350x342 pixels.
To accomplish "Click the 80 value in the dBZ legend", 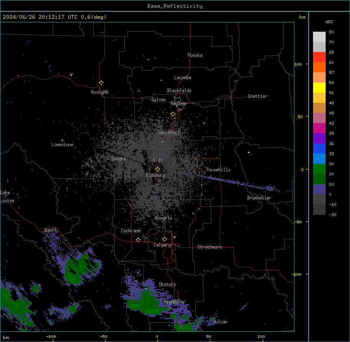I will pos(331,32).
